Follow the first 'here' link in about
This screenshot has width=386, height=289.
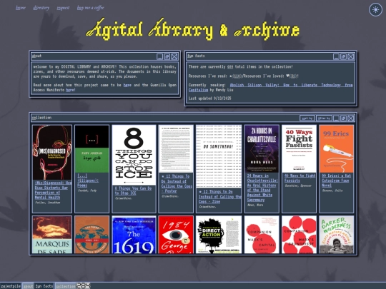[127, 85]
